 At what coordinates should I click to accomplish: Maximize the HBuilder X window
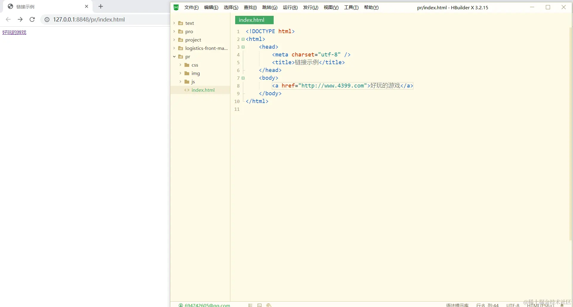pos(548,7)
